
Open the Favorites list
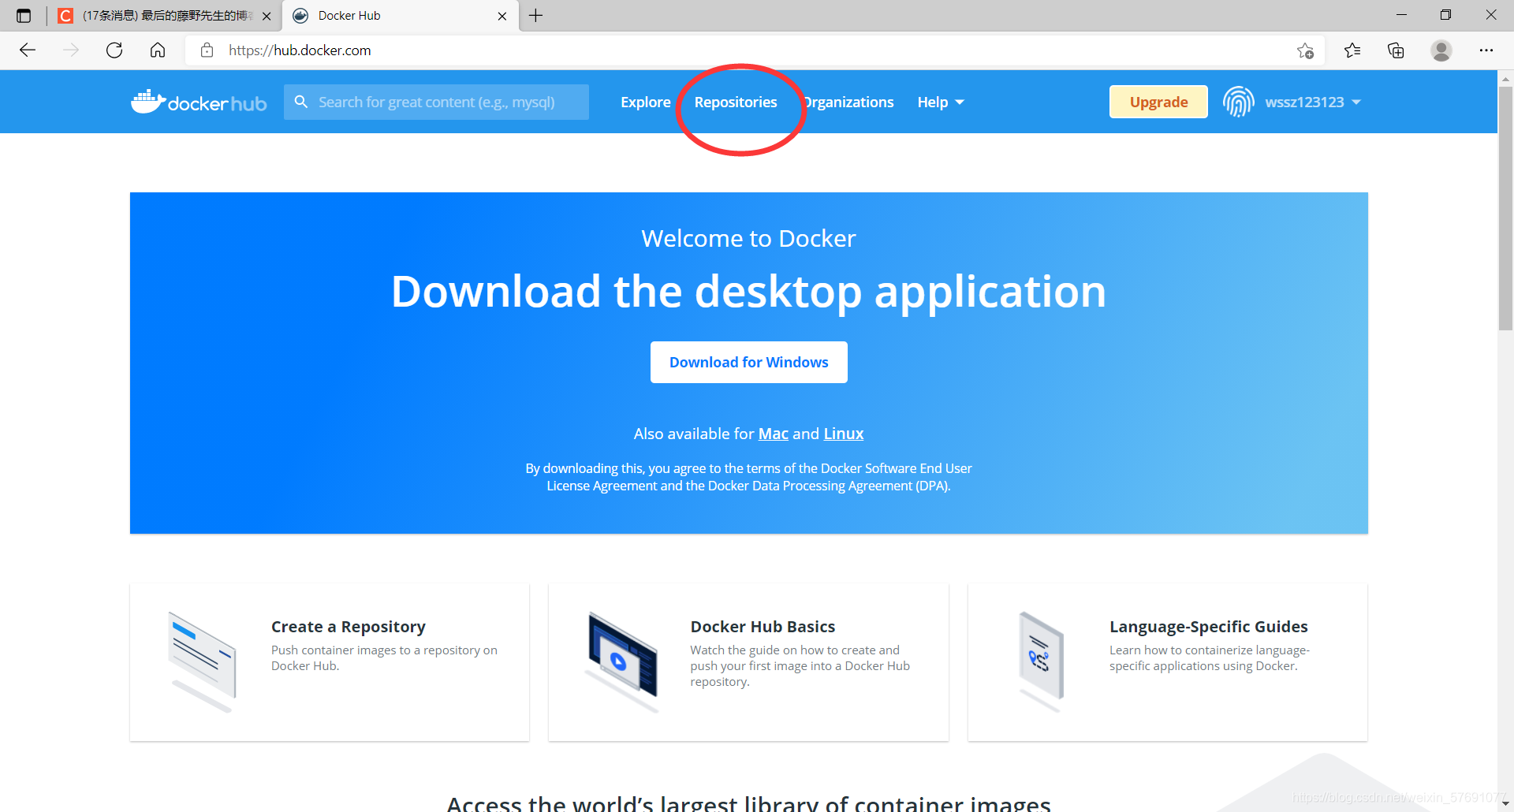pos(1352,50)
